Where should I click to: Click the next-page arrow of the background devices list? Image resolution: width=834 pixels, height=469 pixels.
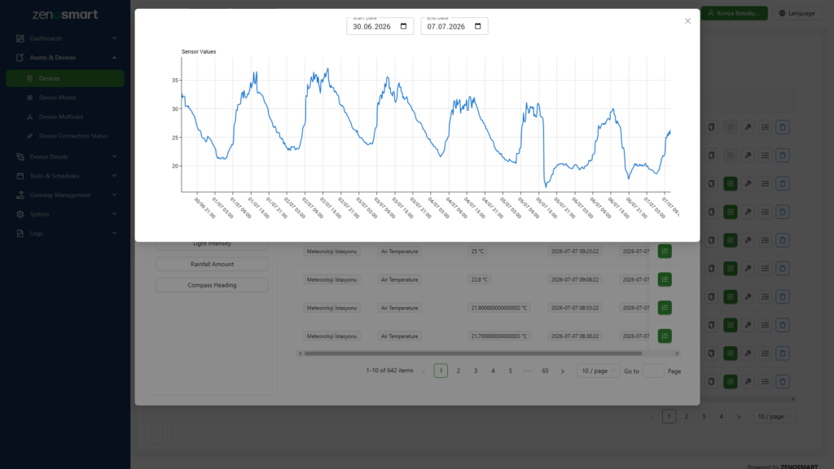739,417
